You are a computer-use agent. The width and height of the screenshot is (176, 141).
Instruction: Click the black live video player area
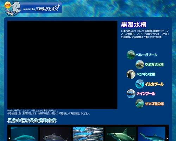pyautogui.click(x=62, y=65)
